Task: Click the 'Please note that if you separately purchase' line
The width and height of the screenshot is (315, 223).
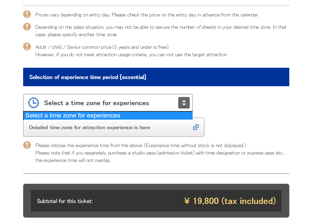Action: click(x=160, y=153)
